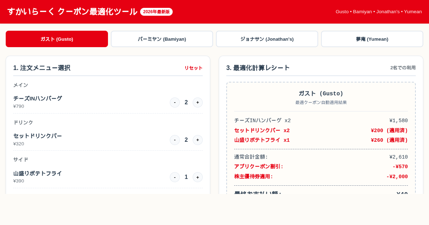Viewport: 429px width, 225px height.
Task: Click the ¥1,580 receipt amount
Action: [399, 121]
